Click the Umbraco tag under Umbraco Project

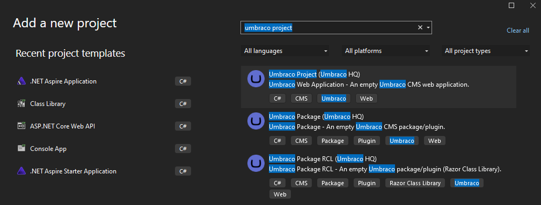coord(334,98)
